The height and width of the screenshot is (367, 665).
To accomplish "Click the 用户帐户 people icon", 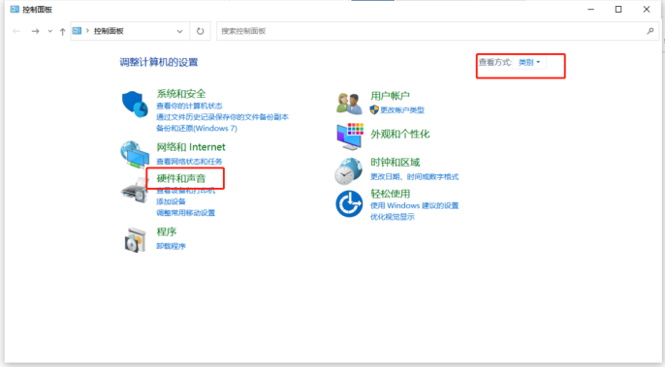I will [349, 103].
